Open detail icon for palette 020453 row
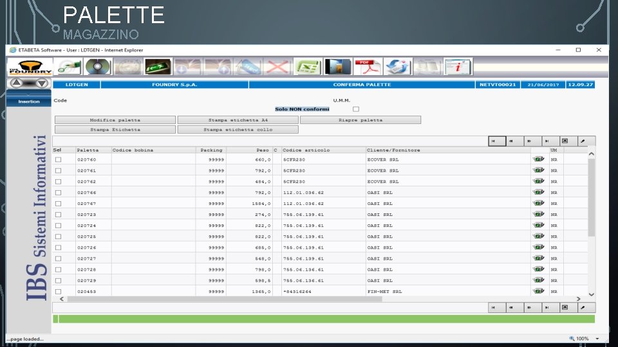 538,292
